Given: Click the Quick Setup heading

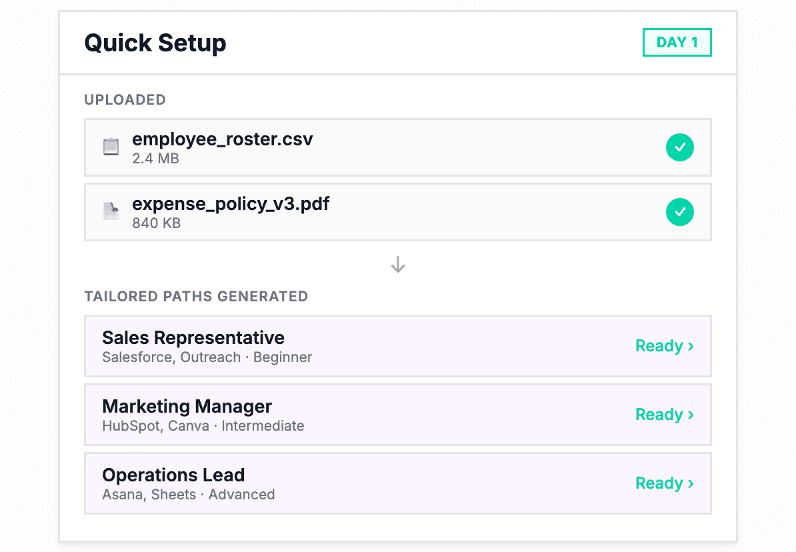Looking at the screenshot, I should click(x=155, y=43).
